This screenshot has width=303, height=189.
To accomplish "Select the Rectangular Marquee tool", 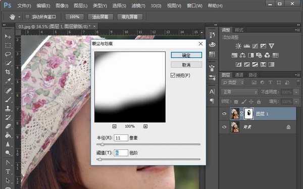I will click(8, 45).
